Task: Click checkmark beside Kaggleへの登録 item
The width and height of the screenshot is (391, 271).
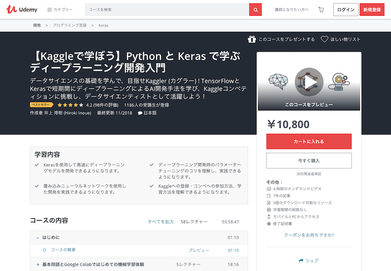Action: [152, 186]
